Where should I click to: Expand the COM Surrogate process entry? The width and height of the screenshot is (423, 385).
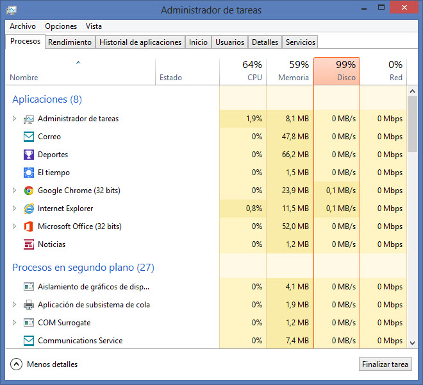(15, 323)
